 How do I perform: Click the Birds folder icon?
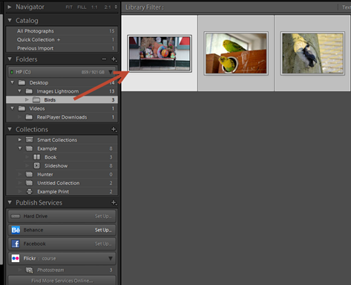click(36, 99)
